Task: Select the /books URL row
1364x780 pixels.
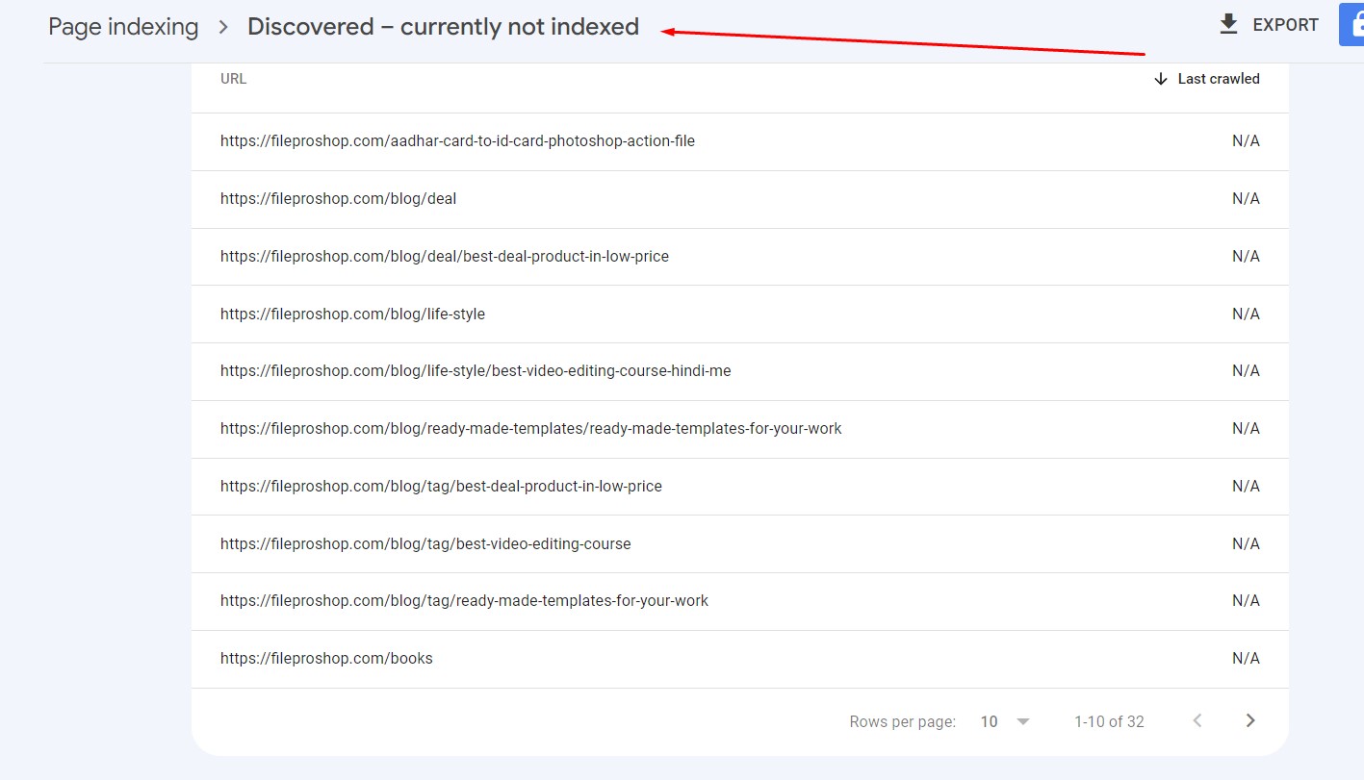Action: (x=326, y=659)
